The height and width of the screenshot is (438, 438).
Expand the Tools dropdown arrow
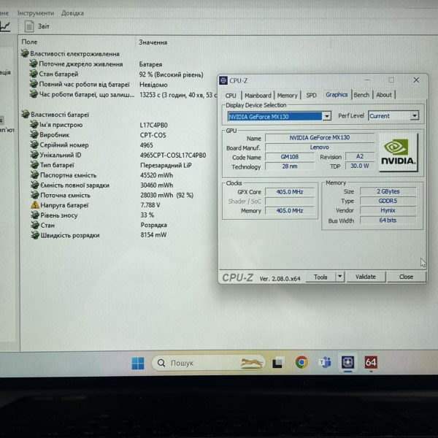coord(340,277)
